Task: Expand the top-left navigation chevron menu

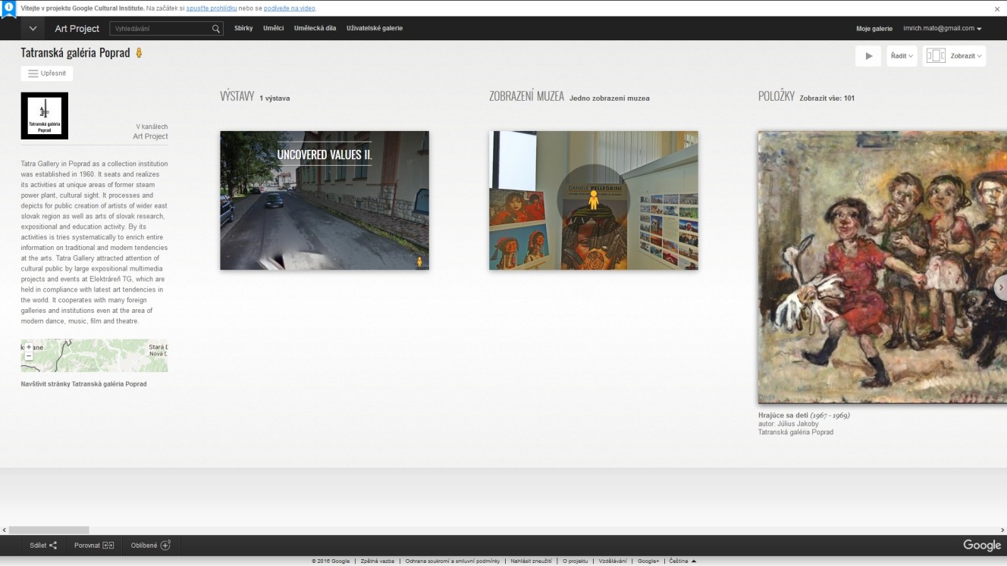Action: point(33,29)
